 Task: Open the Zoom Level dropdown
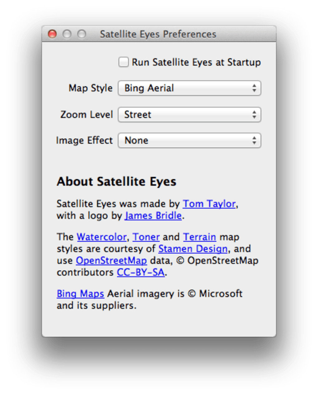point(189,115)
